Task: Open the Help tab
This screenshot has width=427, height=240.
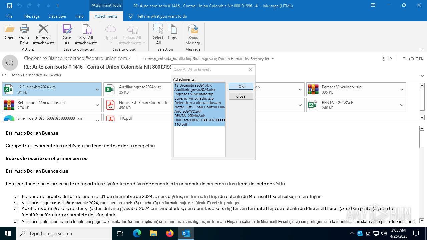Action: point(79,16)
